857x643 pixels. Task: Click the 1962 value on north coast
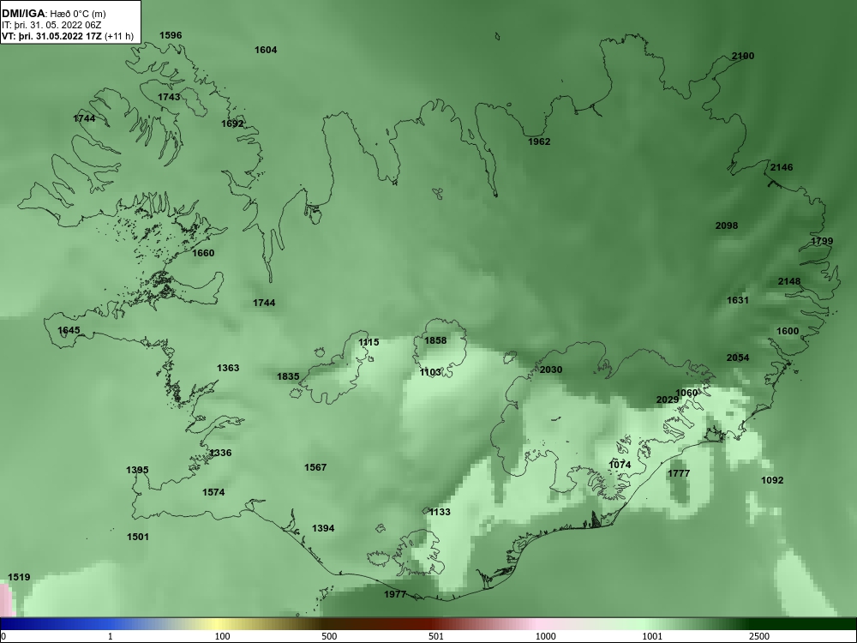point(539,141)
